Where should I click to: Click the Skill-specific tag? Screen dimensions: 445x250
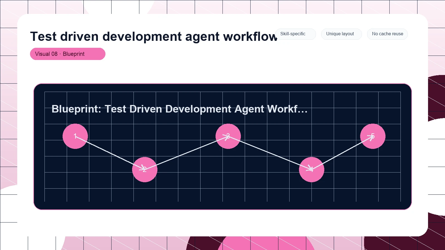(295, 34)
